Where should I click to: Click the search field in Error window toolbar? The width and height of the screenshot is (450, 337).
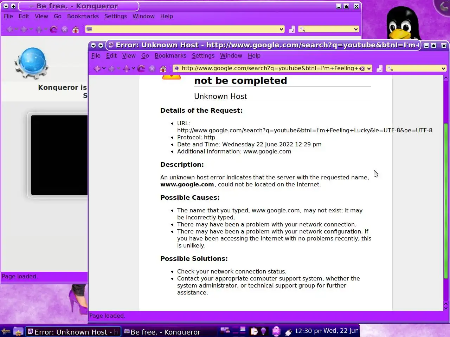click(416, 68)
